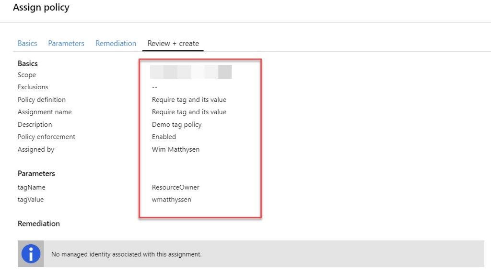Click the tagName parameter label
This screenshot has width=491, height=275.
[32, 187]
